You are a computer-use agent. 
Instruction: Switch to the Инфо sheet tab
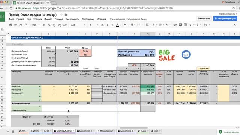[23, 131]
